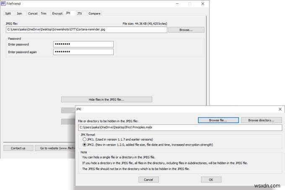Click the 'Enter password again' label
This screenshot has height=190, width=285.
(22, 52)
